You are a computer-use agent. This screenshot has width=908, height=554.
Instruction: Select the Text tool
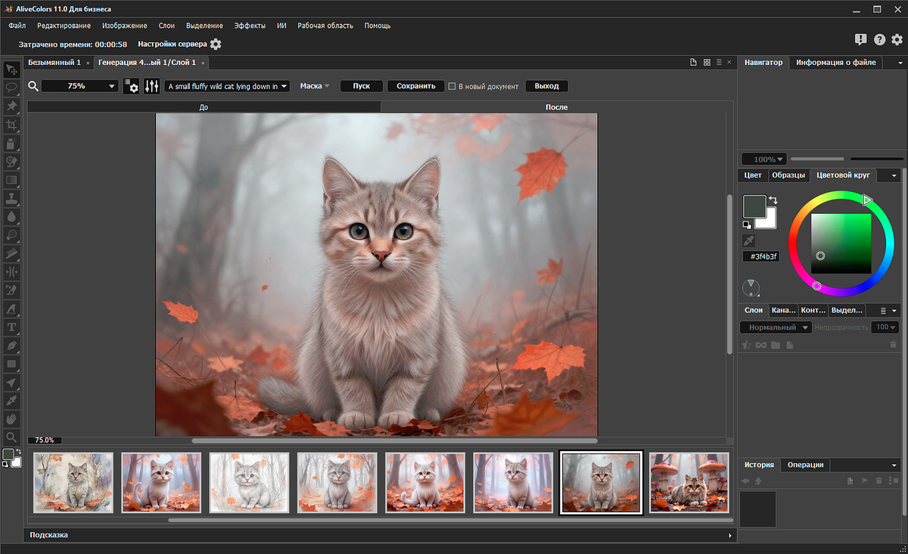(12, 327)
